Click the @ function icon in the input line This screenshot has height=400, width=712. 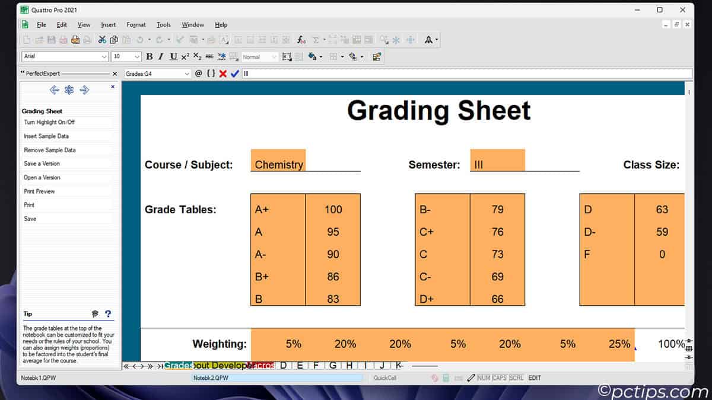[199, 73]
